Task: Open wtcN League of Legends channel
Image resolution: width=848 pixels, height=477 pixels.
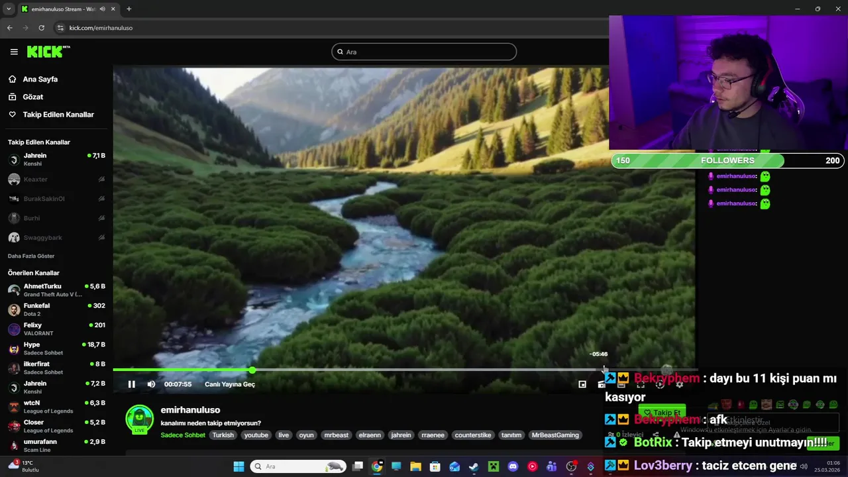Action: [56, 407]
